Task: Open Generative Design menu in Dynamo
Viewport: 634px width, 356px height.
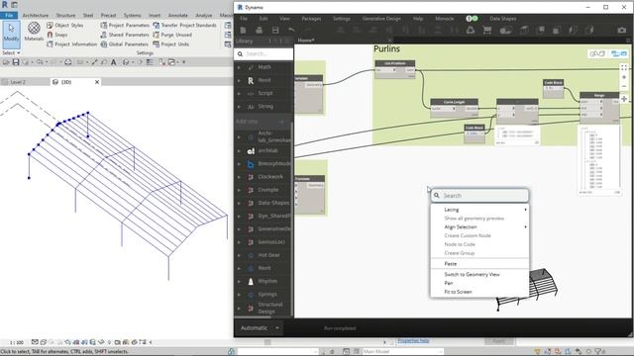Action: 381,19
